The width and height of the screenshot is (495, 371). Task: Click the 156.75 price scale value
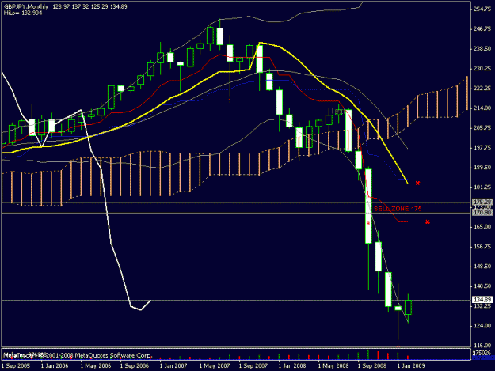[482, 247]
